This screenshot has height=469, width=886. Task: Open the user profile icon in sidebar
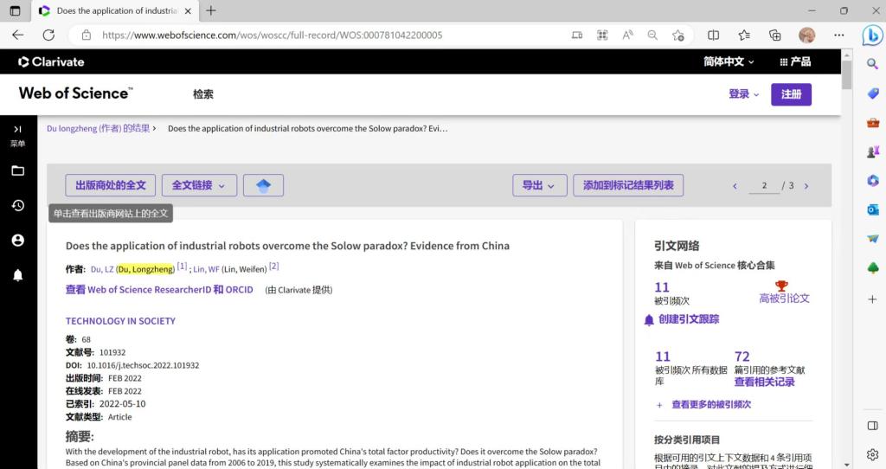coord(17,240)
